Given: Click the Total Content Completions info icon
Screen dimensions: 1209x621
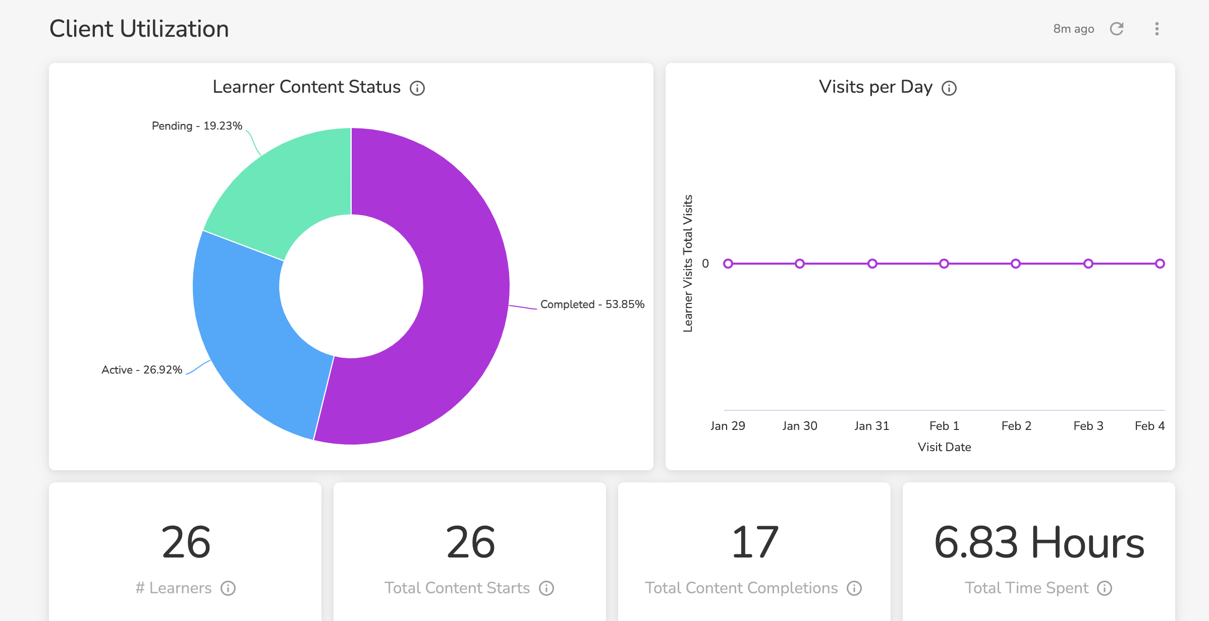Looking at the screenshot, I should point(854,588).
